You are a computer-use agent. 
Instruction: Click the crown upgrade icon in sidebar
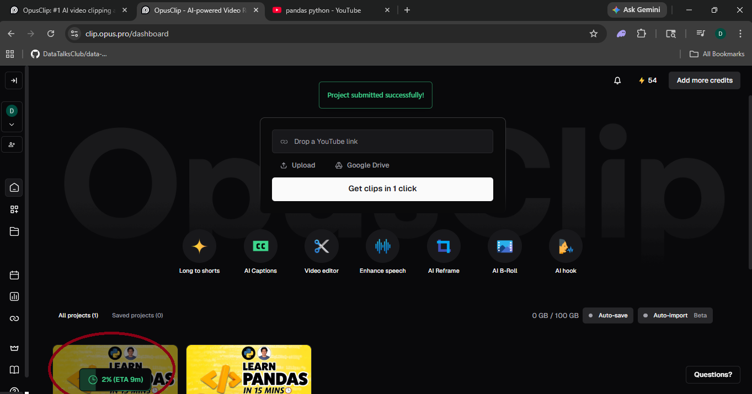(14, 348)
